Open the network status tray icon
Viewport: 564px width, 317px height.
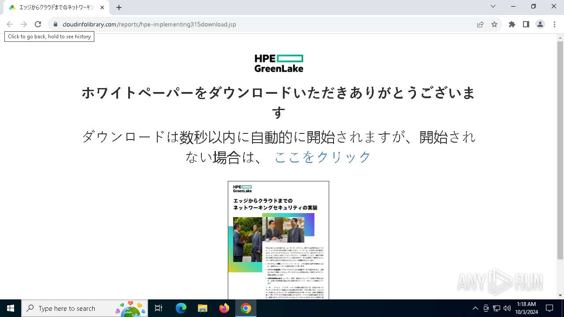click(497, 308)
